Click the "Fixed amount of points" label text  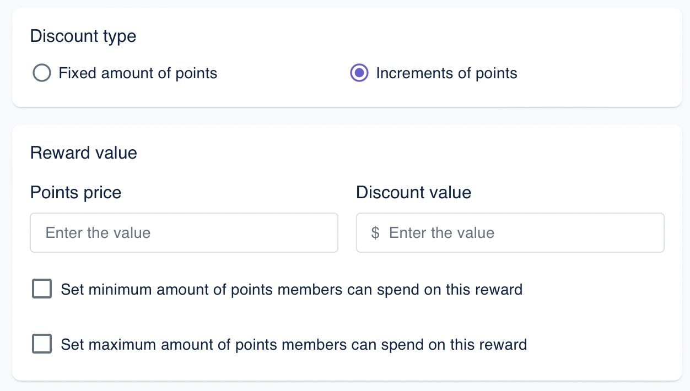138,73
